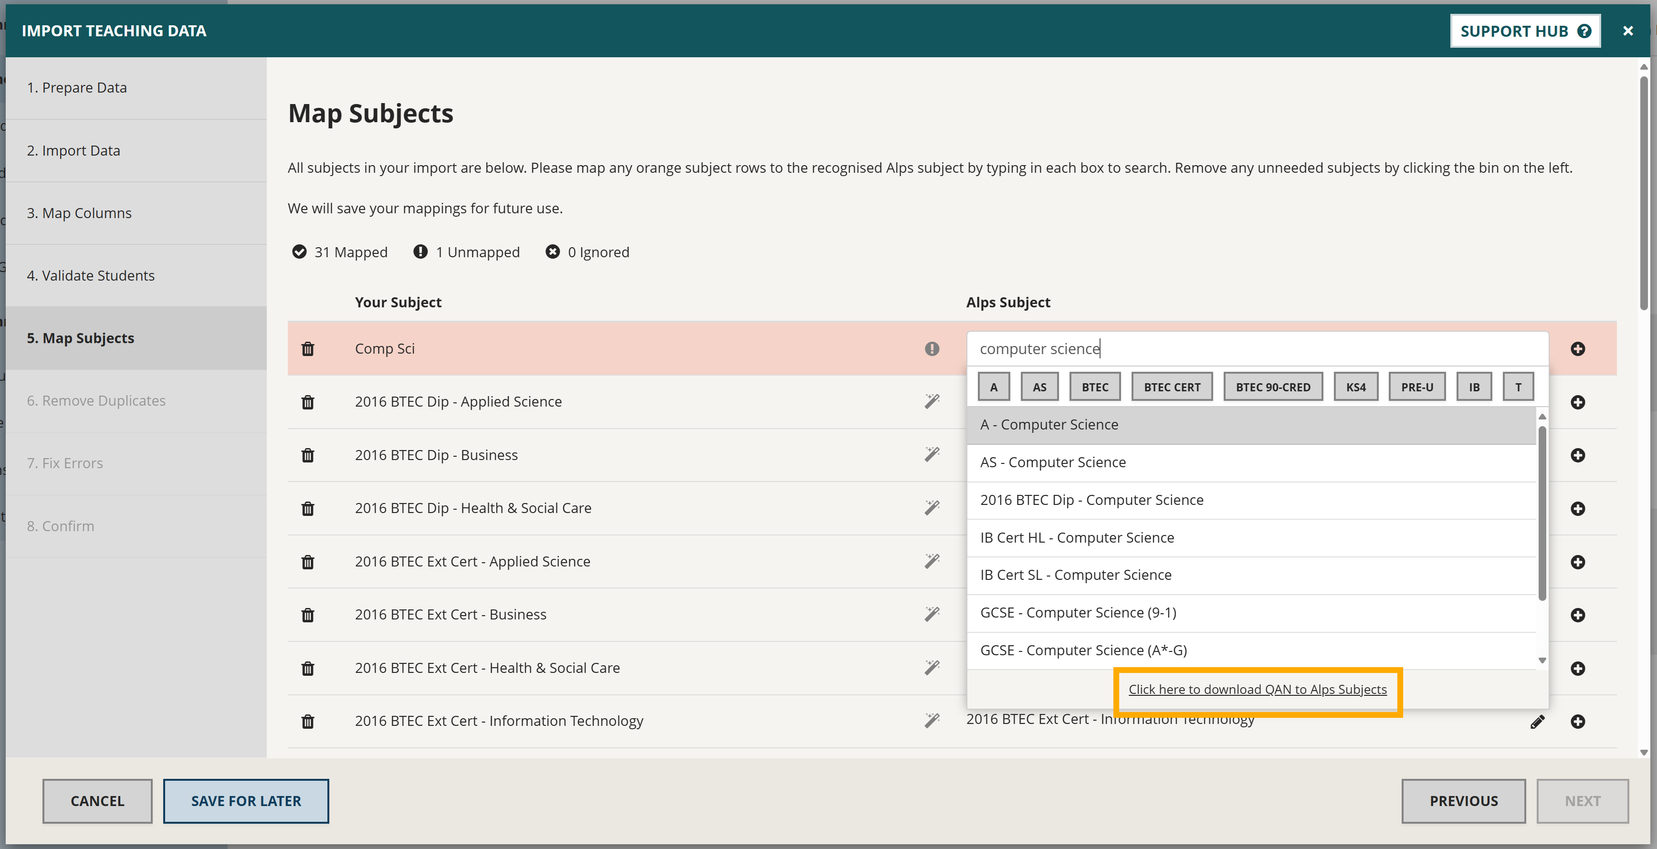This screenshot has height=849, width=1657.
Task: Delete 2016 BTEC Ext Cert - Information Technology row
Action: 308,722
